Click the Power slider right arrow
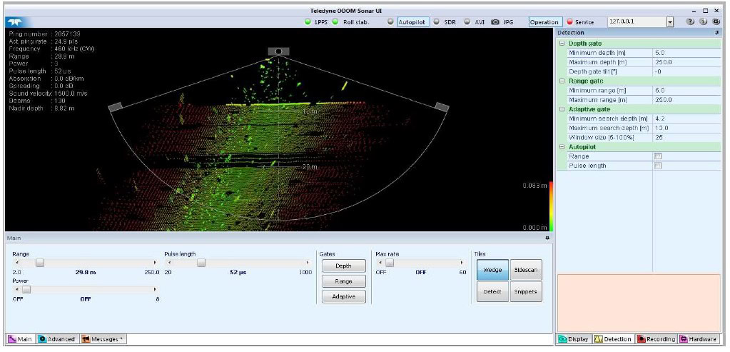The image size is (730, 352). coord(156,290)
